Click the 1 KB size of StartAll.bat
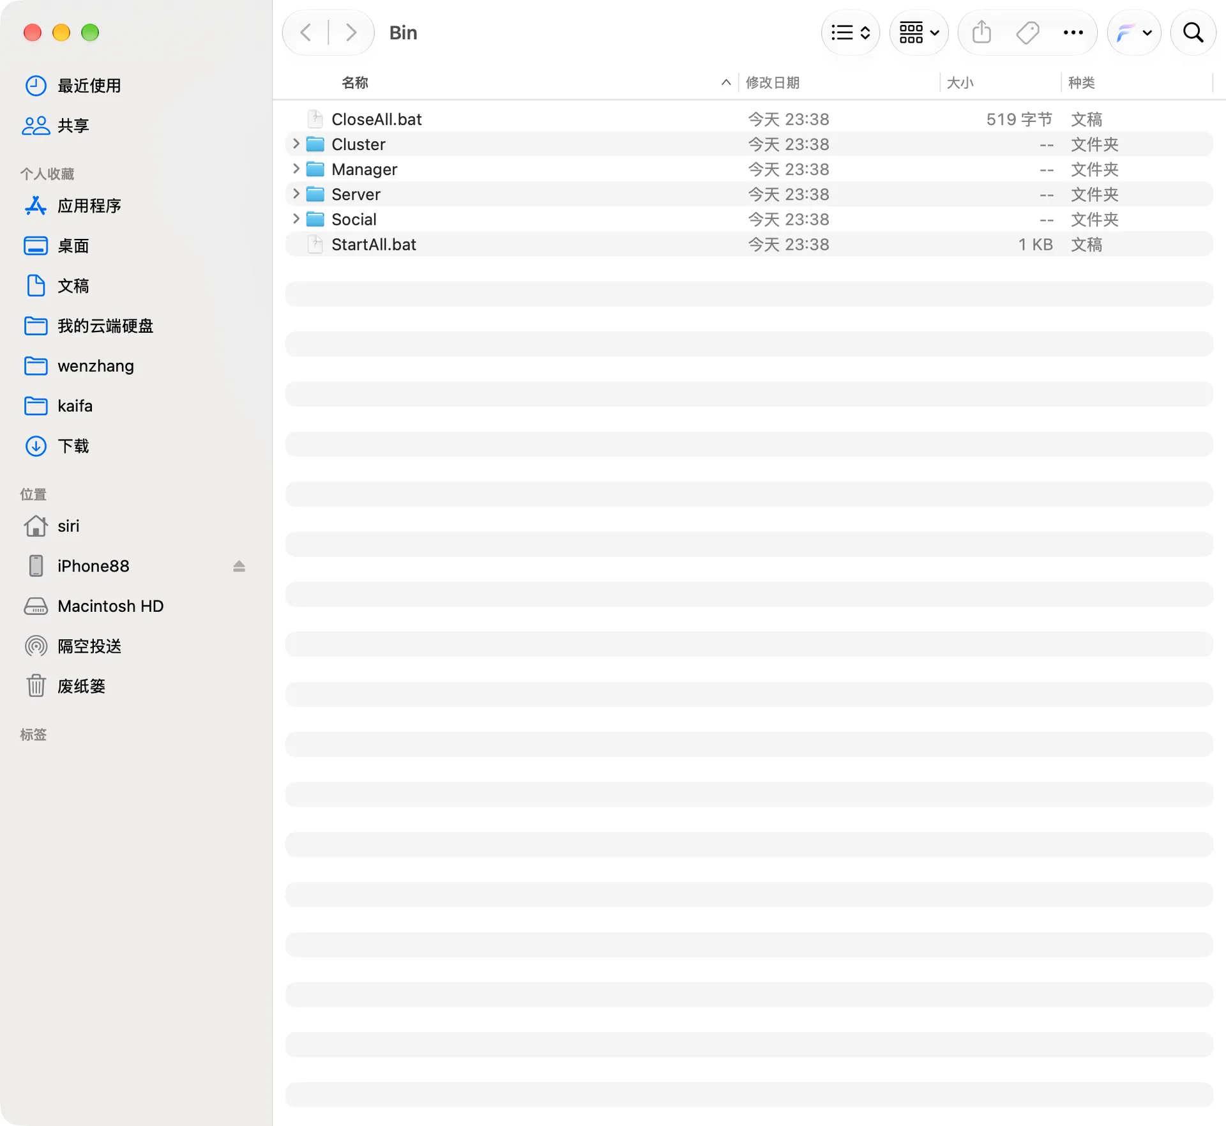This screenshot has width=1226, height=1126. coord(1035,244)
